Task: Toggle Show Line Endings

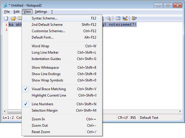Action: [x=62, y=74]
